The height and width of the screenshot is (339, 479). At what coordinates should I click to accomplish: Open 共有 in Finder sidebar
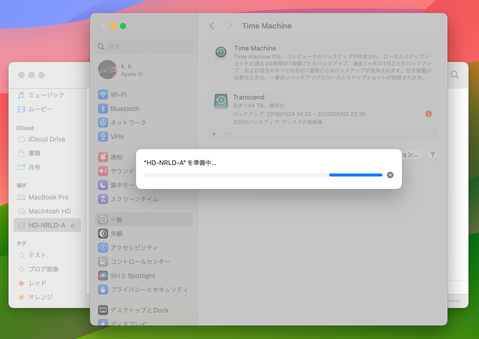point(47,167)
